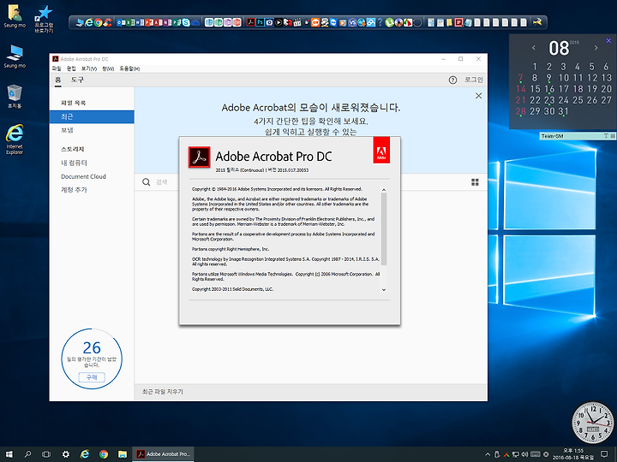Click the 로그인 sign-in link in Acrobat
The image size is (617, 462).
pyautogui.click(x=473, y=80)
